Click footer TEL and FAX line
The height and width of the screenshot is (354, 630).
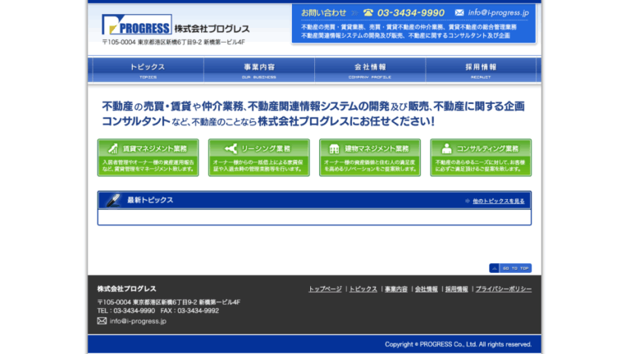click(157, 311)
